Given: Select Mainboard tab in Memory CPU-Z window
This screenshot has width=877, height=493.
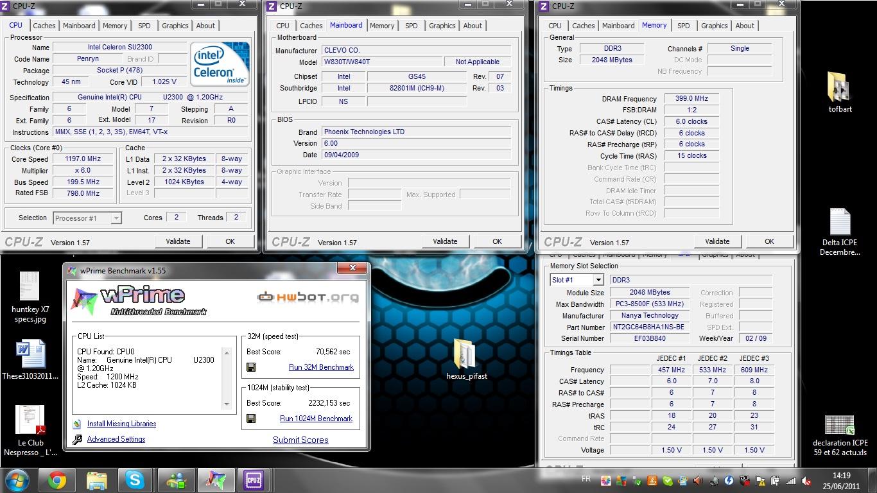Looking at the screenshot, I should (x=618, y=26).
